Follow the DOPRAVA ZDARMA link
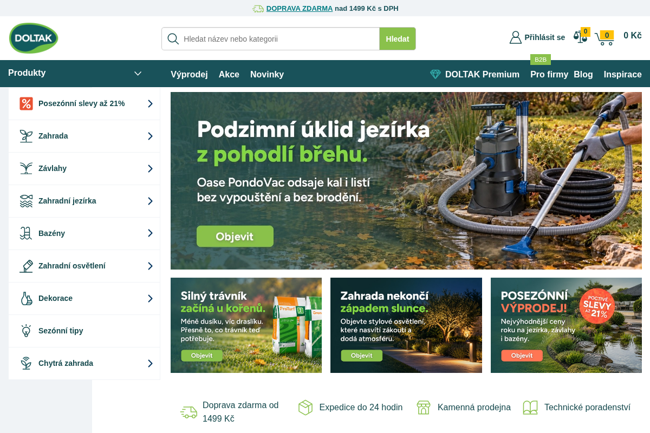The image size is (650, 433). [300, 9]
